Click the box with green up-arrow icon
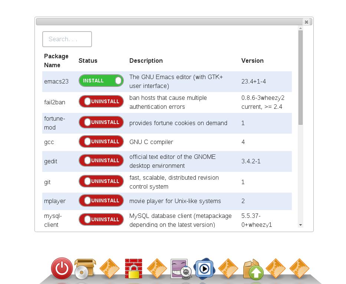Image resolution: width=346 pixels, height=284 pixels. pos(253,269)
